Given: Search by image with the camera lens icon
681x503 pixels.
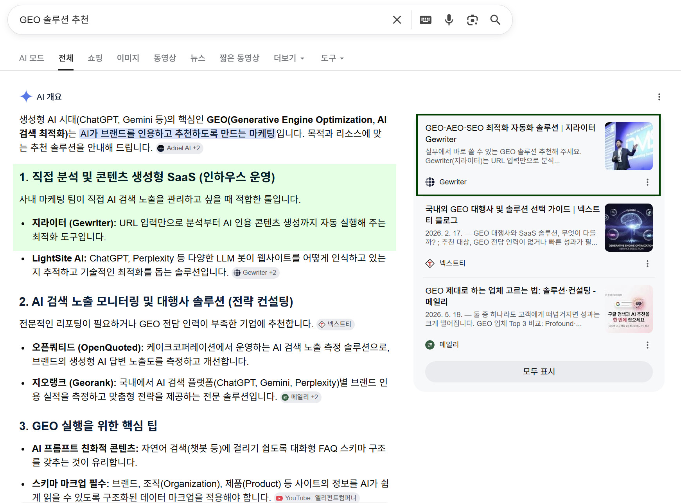Looking at the screenshot, I should pos(472,20).
